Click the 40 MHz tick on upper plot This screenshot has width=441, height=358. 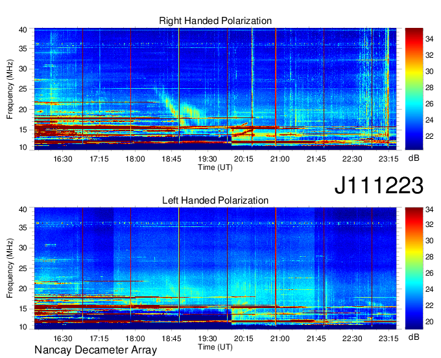pyautogui.click(x=23, y=30)
